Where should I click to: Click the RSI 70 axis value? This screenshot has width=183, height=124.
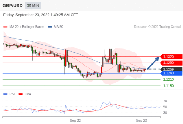[165, 101]
